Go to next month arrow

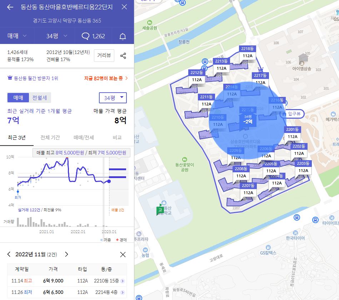pyautogui.click(x=66, y=254)
